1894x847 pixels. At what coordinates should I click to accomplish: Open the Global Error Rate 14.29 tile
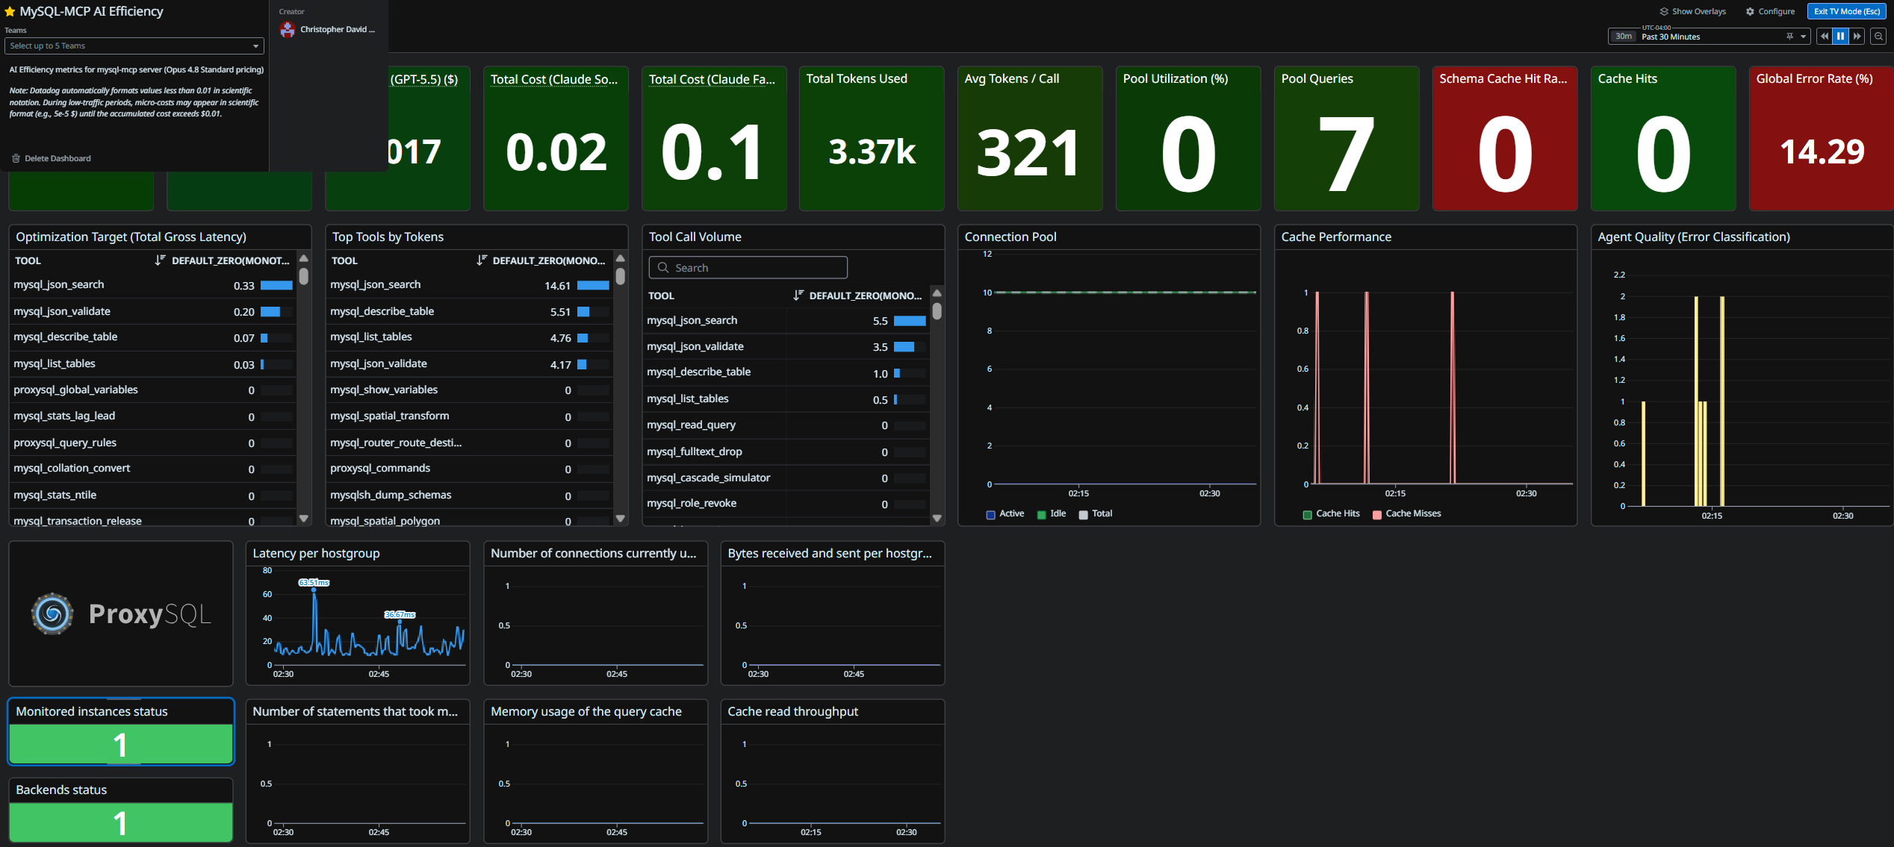(1821, 138)
